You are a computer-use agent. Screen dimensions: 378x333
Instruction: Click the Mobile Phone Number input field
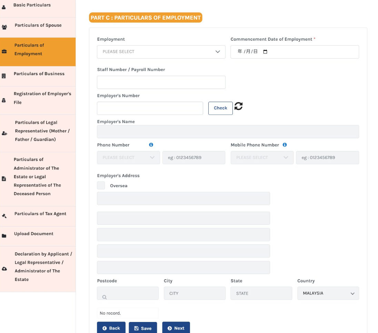coord(328,158)
